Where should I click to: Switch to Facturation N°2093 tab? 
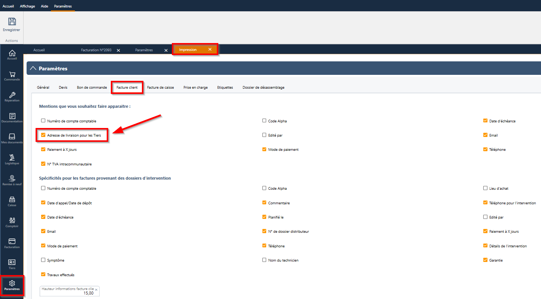pyautogui.click(x=96, y=50)
